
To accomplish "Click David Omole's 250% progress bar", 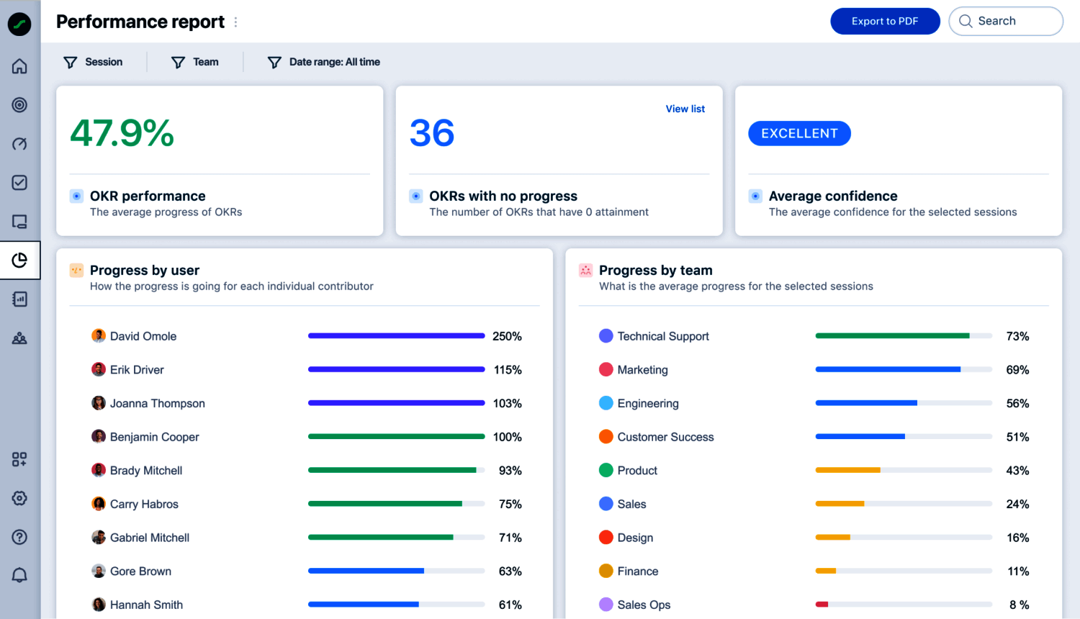I will coord(396,335).
